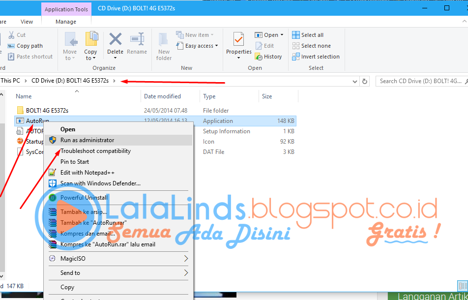This screenshot has height=300, width=468.
Task: Click the 148 KB size cell
Action: coord(286,121)
